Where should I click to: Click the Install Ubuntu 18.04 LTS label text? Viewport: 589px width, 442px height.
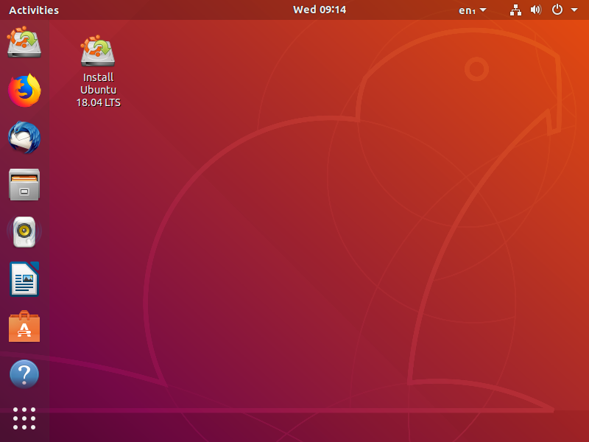click(98, 90)
